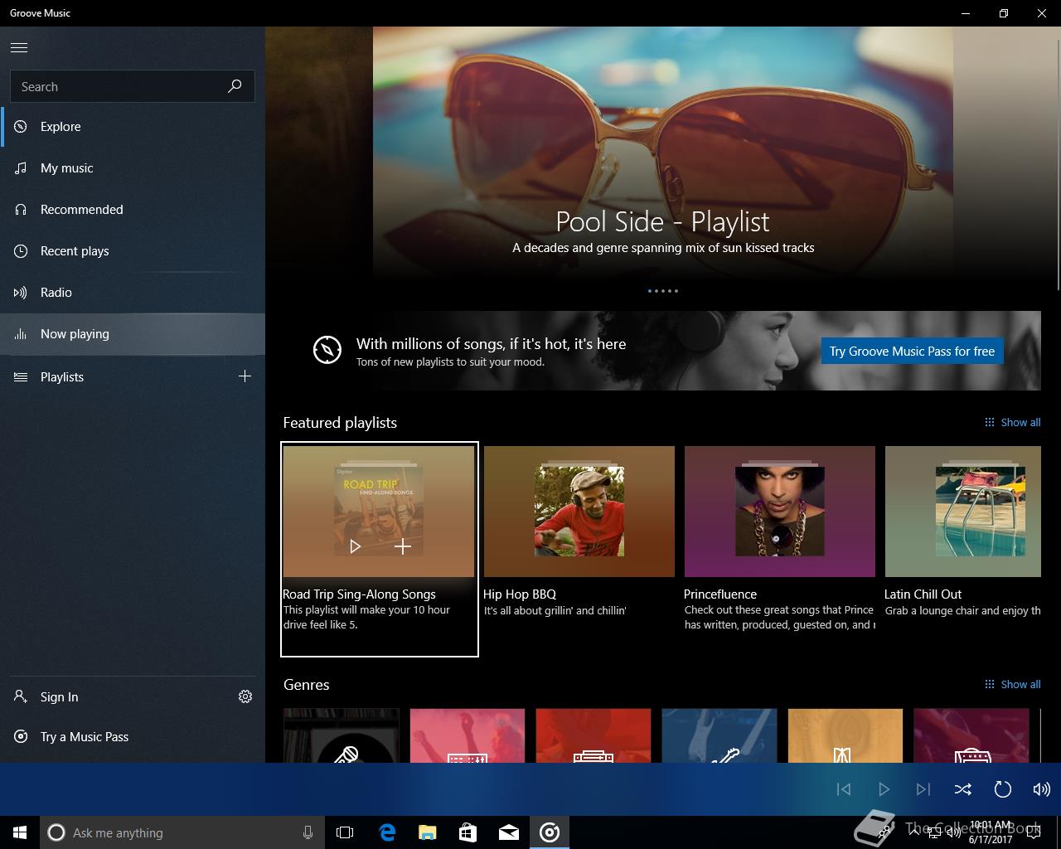Show all Genres

point(1012,685)
